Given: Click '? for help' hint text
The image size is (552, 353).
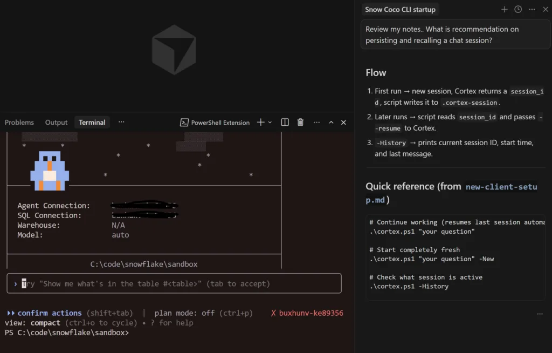Looking at the screenshot, I should (x=172, y=323).
